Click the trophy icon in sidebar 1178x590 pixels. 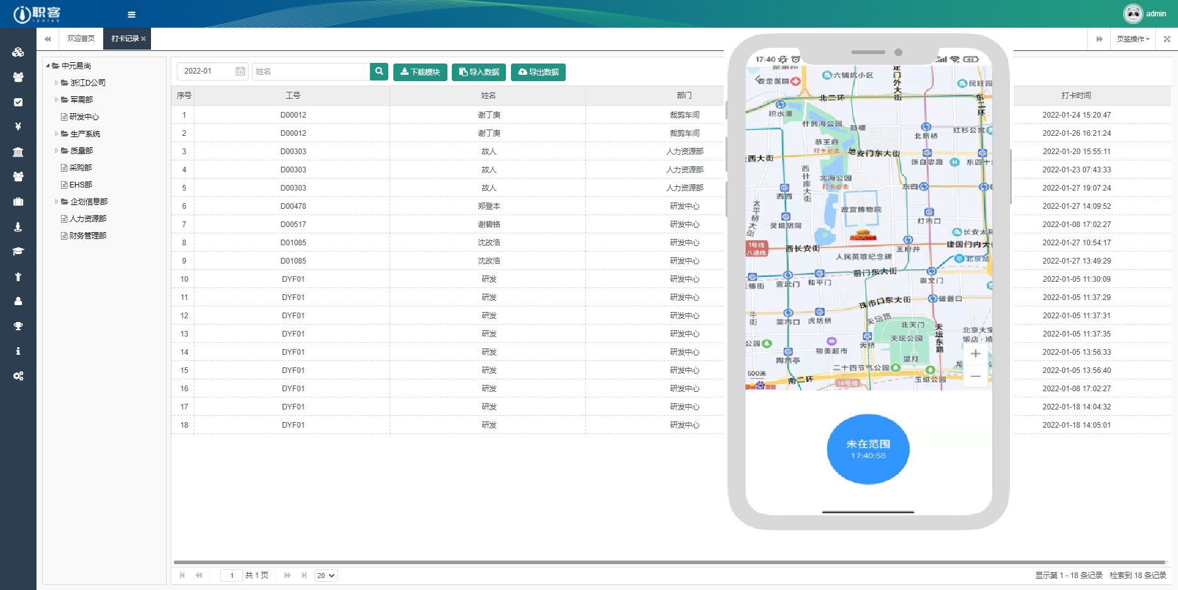(18, 326)
